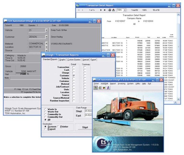Image resolution: width=184 pixels, height=155 pixels.
Task: Select the Commodity Out radio button
Action: tap(45, 117)
